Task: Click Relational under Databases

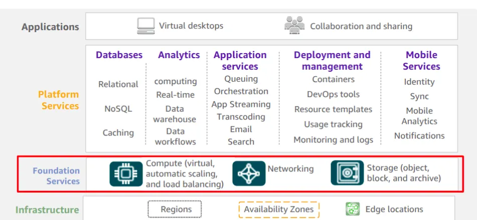Action: (x=118, y=84)
